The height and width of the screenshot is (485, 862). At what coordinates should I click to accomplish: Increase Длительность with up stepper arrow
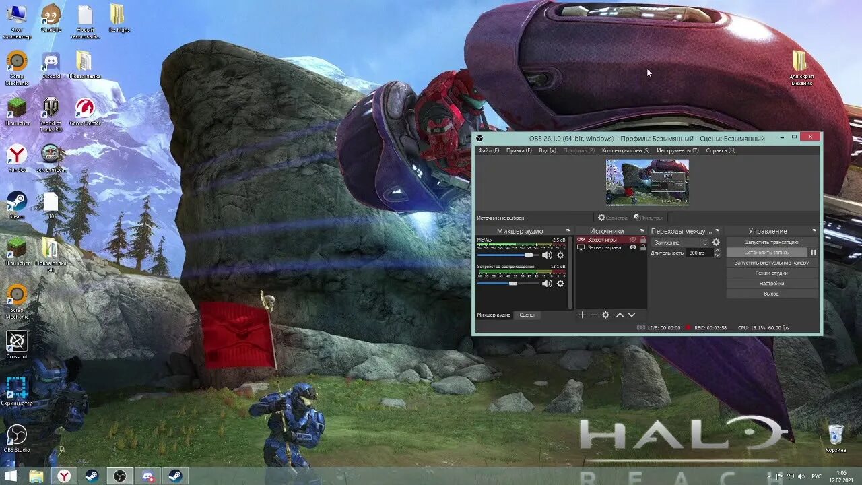click(717, 251)
